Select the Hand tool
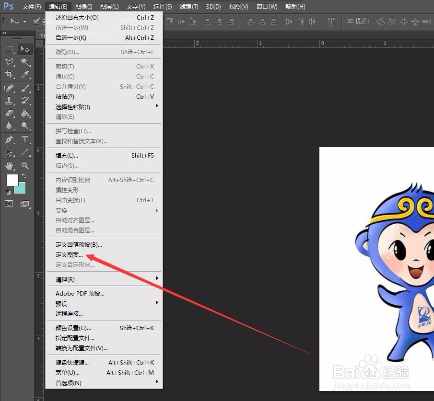434x401 pixels. (x=9, y=166)
